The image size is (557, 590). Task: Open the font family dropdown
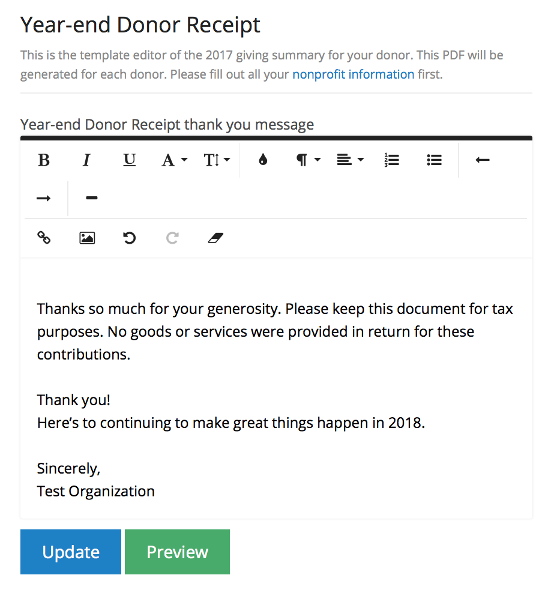[x=175, y=160]
